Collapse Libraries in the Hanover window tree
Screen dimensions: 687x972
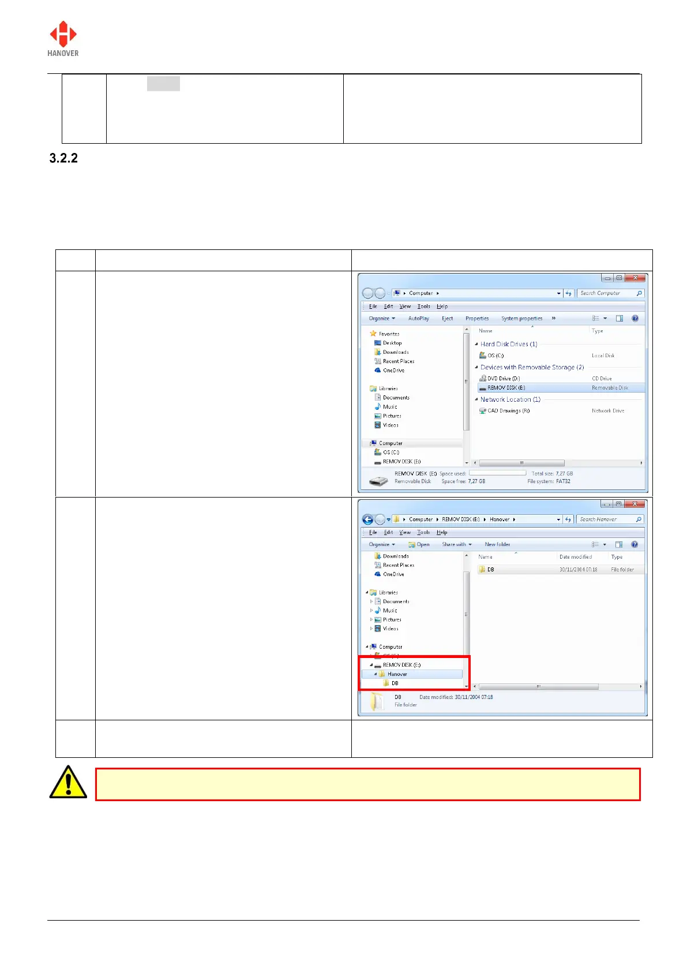pyautogui.click(x=367, y=592)
